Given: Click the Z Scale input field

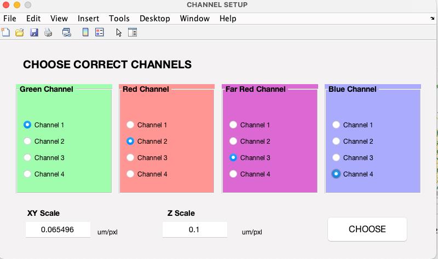Looking at the screenshot, I should point(195,229).
